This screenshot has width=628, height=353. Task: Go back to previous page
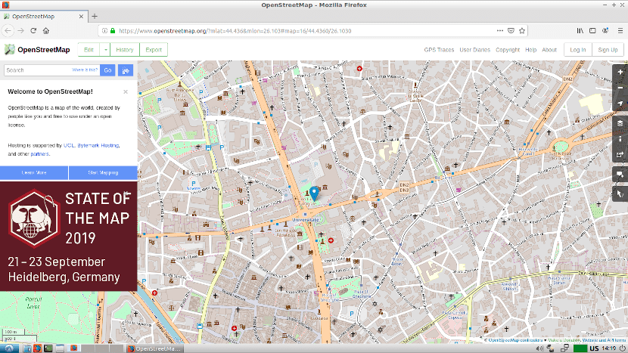[8, 31]
